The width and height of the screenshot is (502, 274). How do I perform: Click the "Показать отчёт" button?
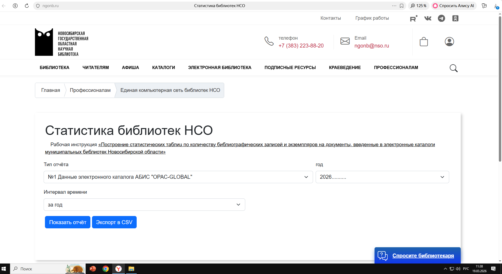[68, 222]
